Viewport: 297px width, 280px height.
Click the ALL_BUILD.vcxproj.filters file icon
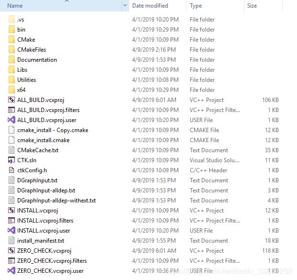click(x=11, y=110)
